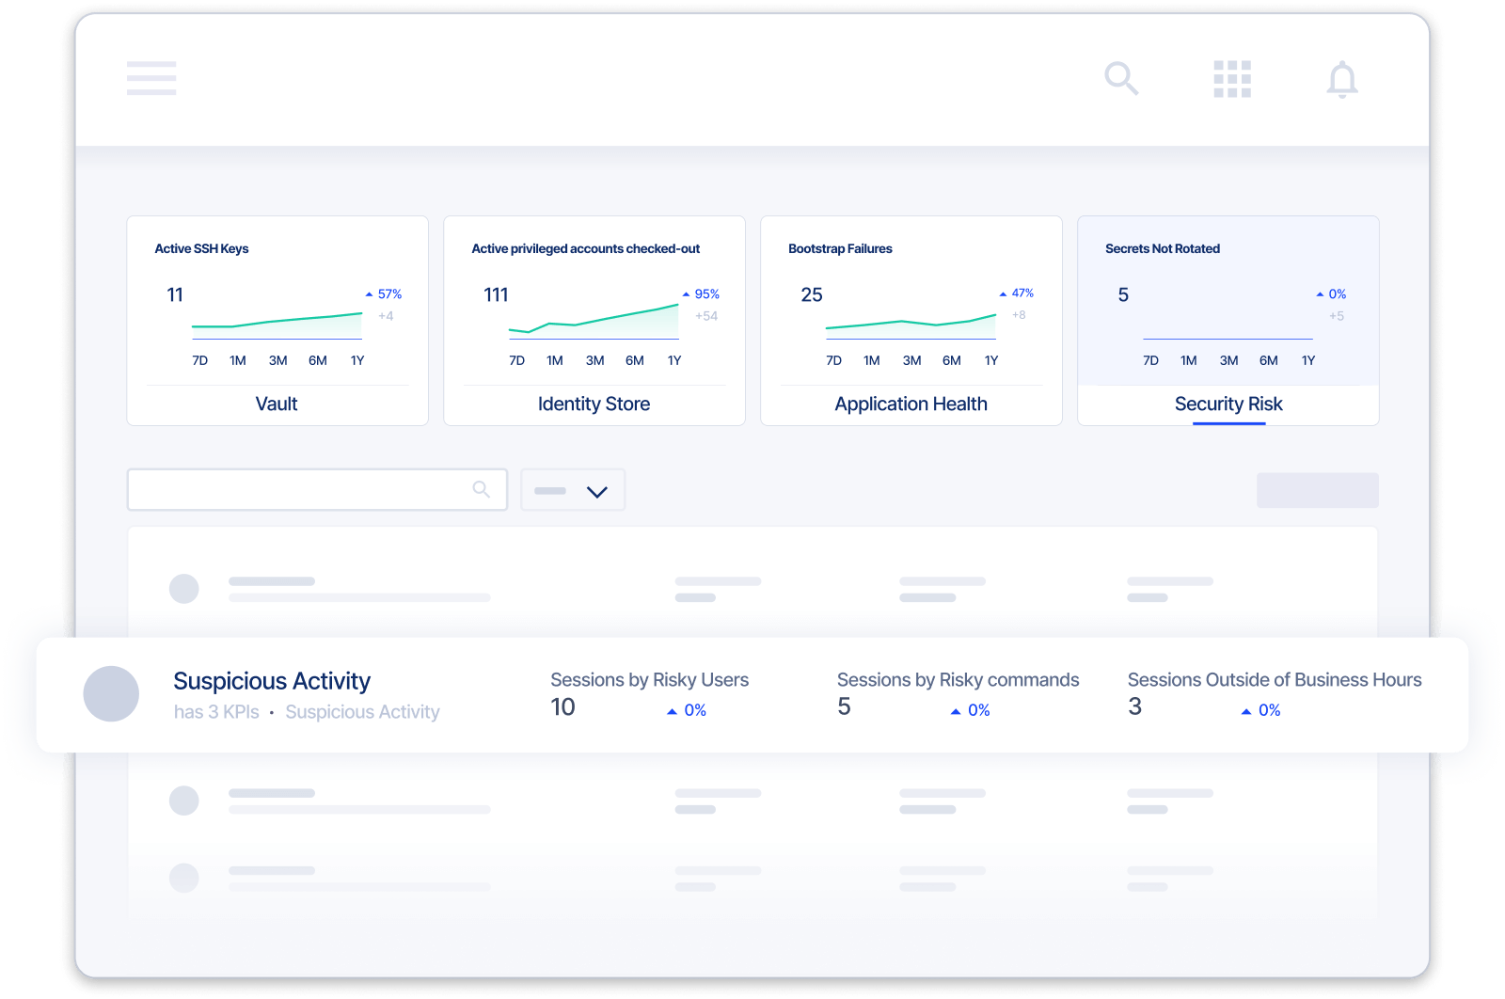The width and height of the screenshot is (1505, 999).
Task: Open the notifications bell
Action: click(x=1343, y=80)
